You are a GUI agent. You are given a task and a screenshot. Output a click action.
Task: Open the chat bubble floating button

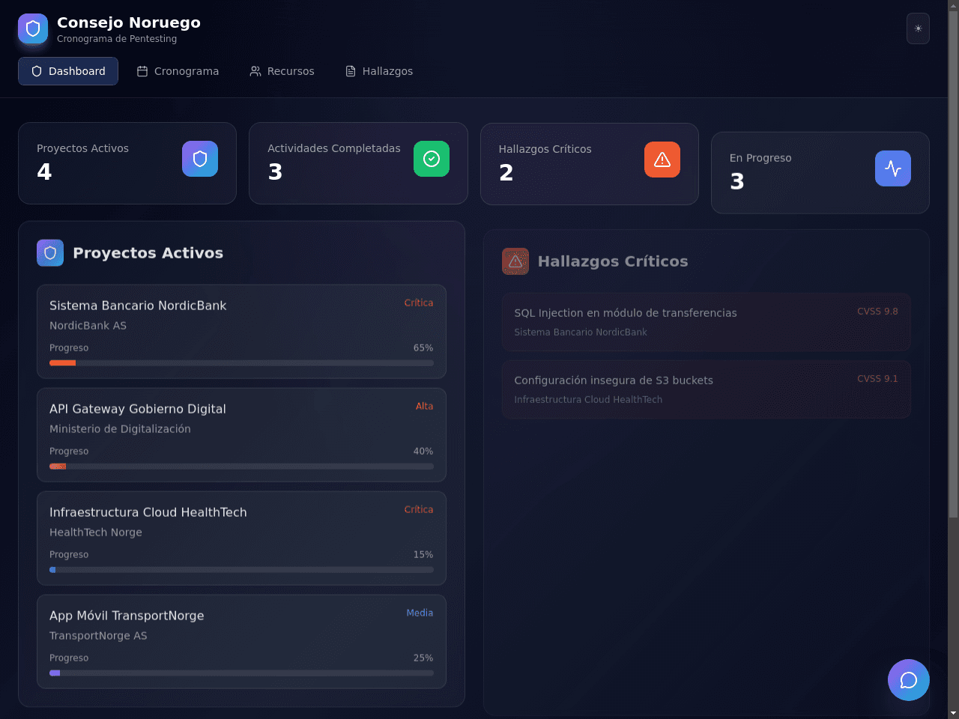coord(909,680)
